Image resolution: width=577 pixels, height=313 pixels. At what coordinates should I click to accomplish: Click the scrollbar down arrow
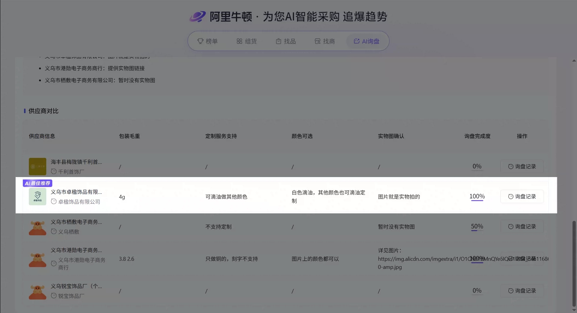pyautogui.click(x=574, y=310)
